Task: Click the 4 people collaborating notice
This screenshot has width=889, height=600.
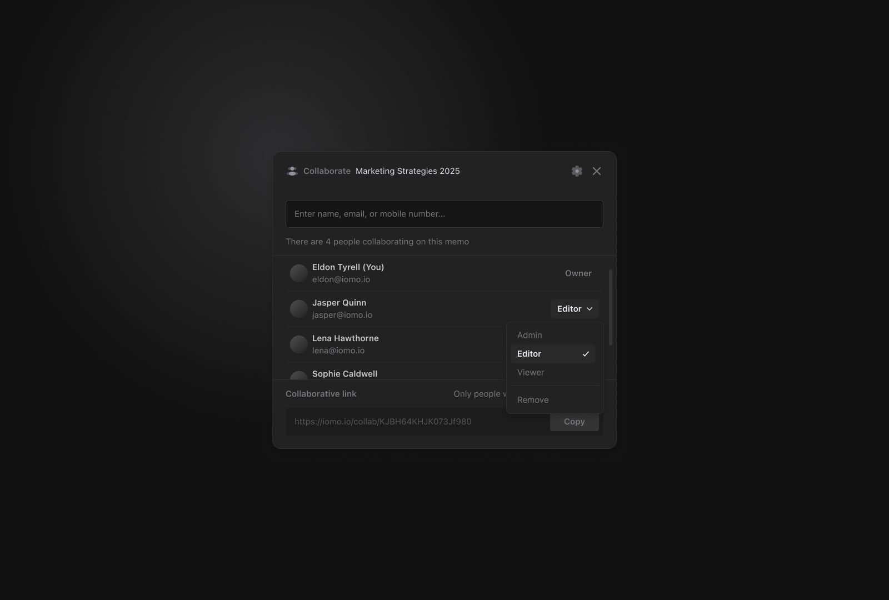Action: pos(377,242)
